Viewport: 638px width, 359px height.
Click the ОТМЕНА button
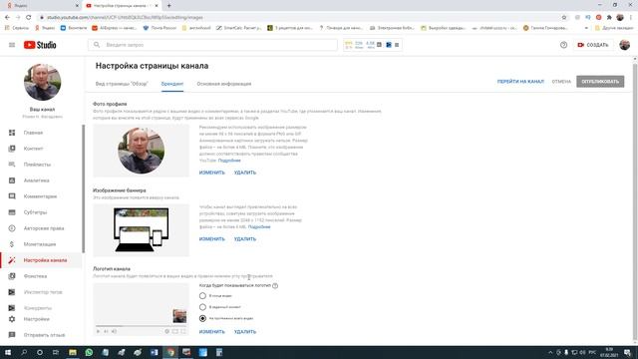(x=561, y=82)
